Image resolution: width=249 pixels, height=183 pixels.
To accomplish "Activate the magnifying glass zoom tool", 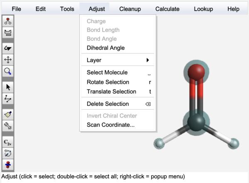I will (x=8, y=71).
